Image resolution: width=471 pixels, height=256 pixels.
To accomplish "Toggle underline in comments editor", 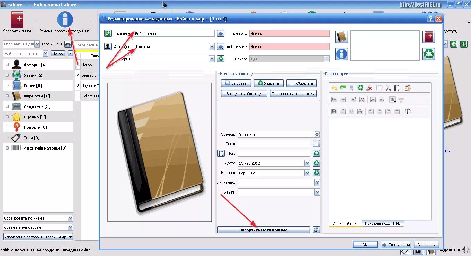I will tap(352, 111).
